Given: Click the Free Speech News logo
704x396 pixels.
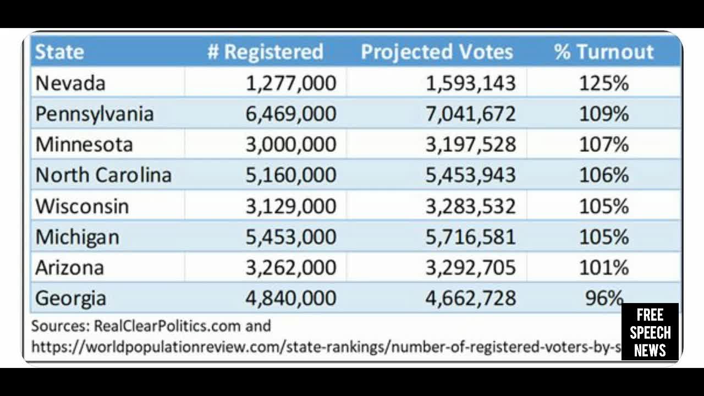Looking at the screenshot, I should [650, 332].
